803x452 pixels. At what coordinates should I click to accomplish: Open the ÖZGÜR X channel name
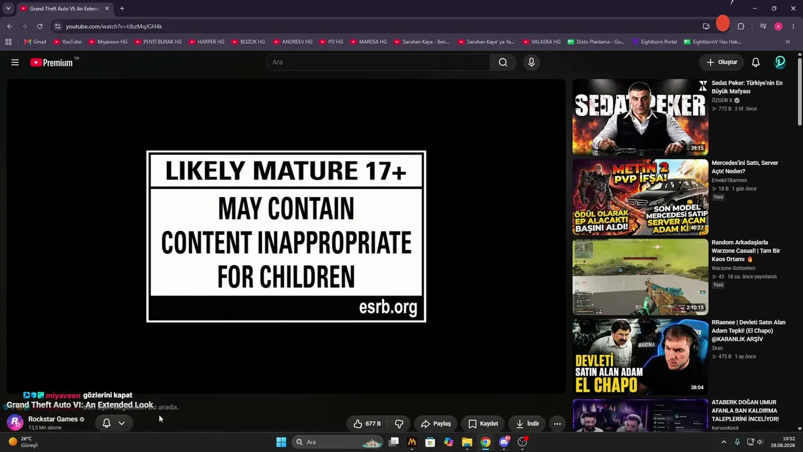point(722,100)
